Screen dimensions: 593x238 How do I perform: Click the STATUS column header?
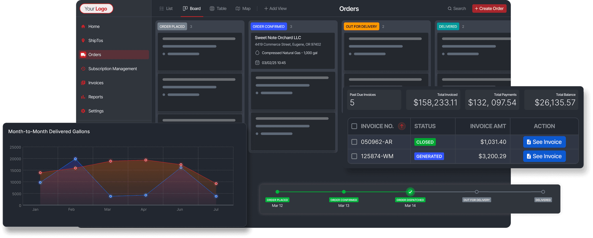tap(425, 126)
